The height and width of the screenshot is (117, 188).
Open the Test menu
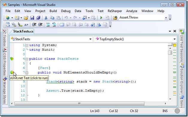click(x=100, y=11)
